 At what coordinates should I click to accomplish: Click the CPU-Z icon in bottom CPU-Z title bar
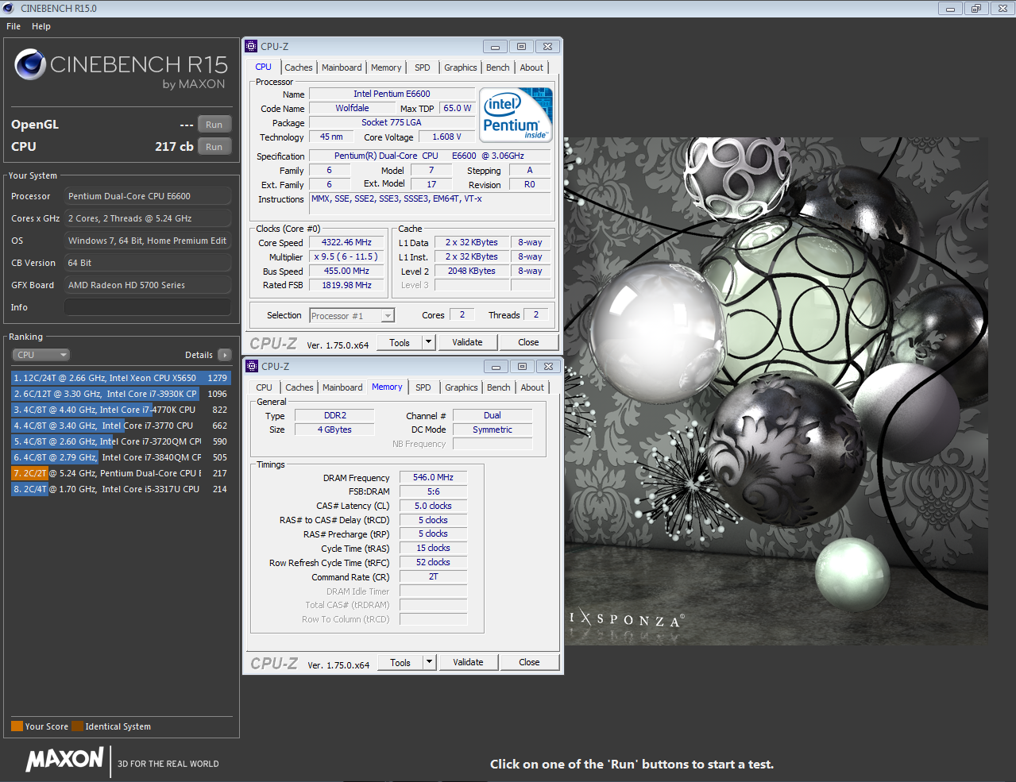(252, 366)
